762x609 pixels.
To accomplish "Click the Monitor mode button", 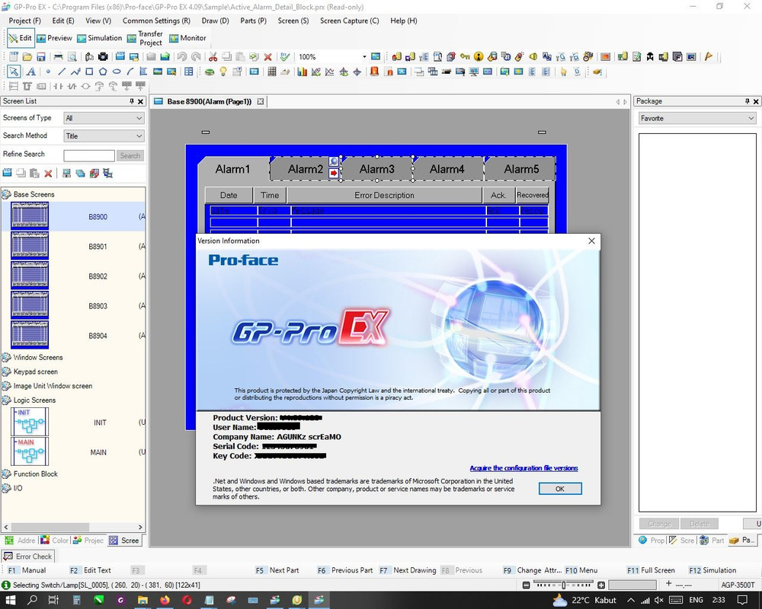I will point(187,38).
